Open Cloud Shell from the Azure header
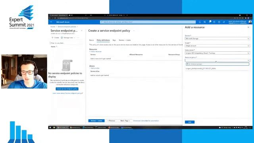 coord(200,22)
